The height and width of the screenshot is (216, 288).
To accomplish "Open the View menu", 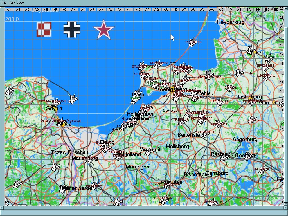I will click(x=20, y=3).
